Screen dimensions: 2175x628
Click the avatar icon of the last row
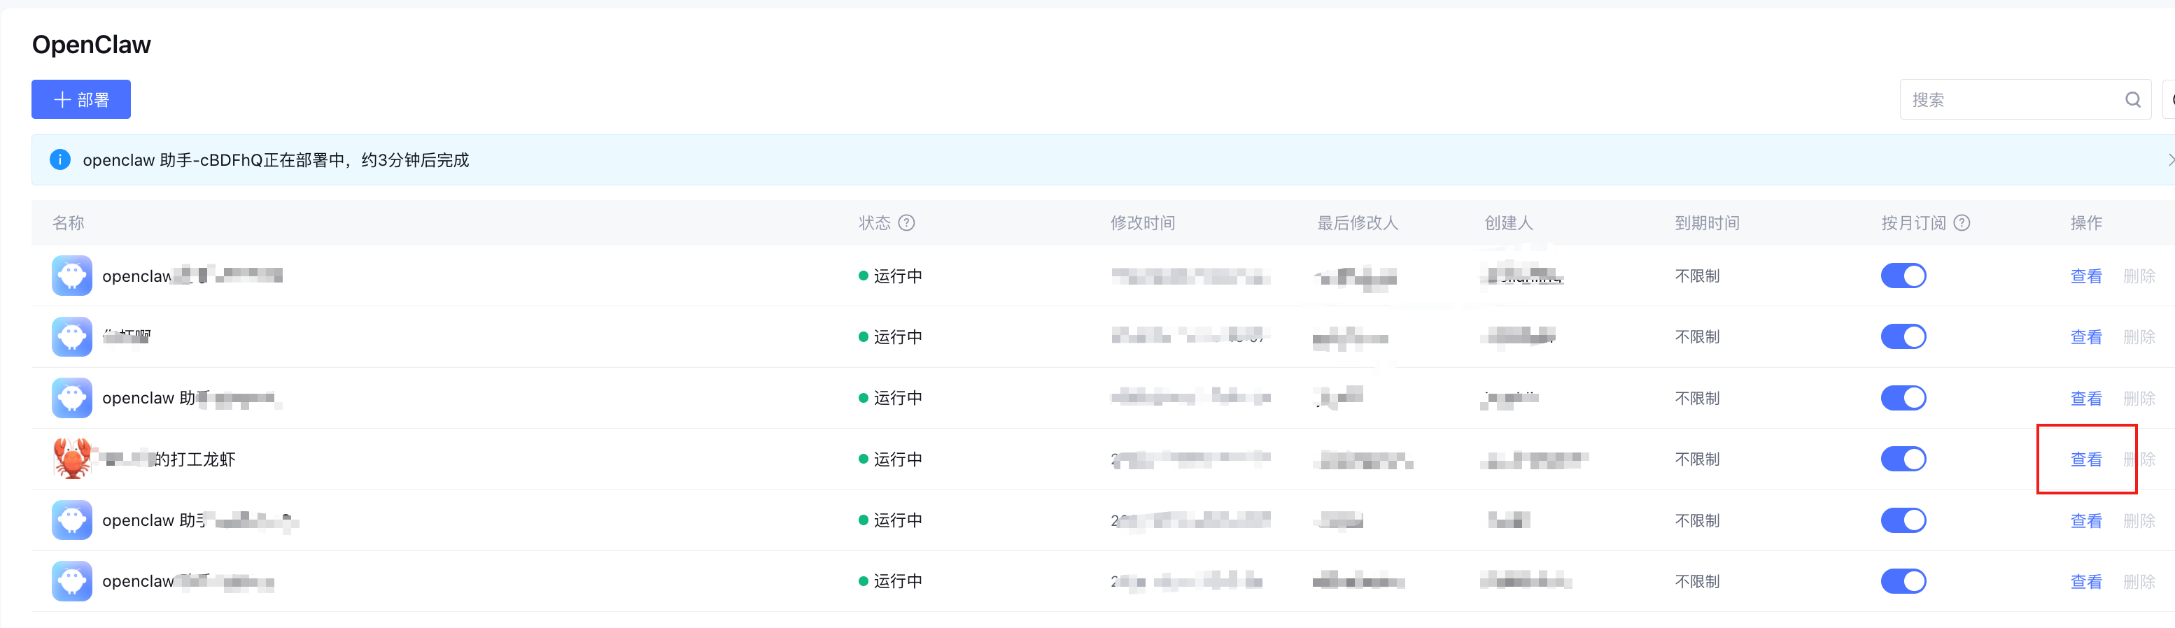[x=72, y=580]
